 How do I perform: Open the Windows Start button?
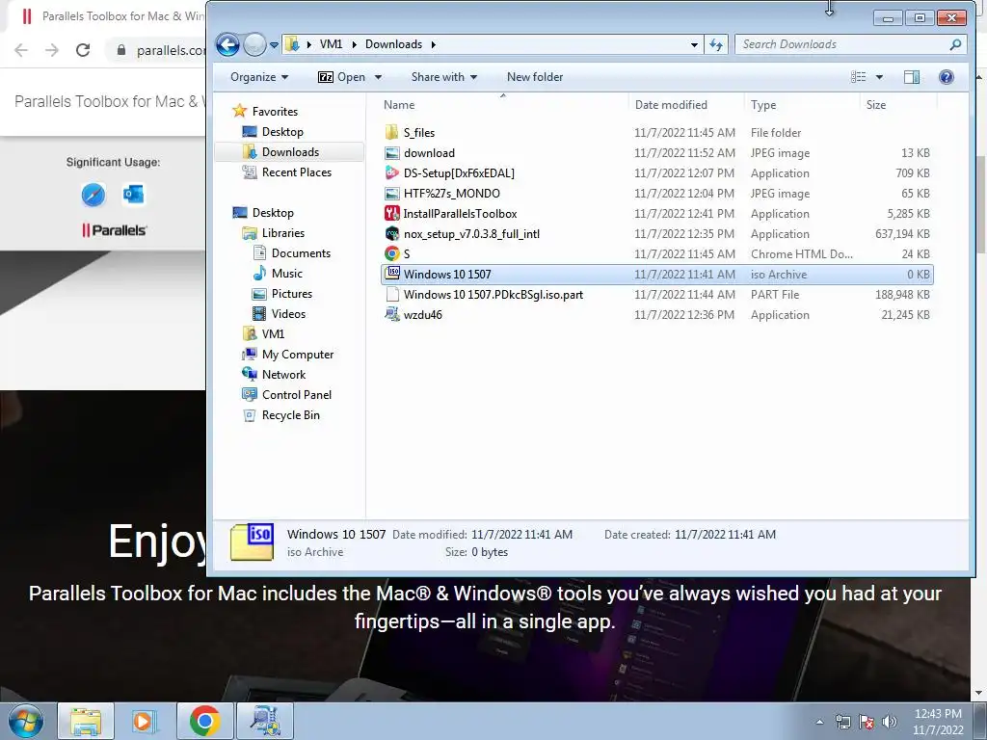coord(25,721)
